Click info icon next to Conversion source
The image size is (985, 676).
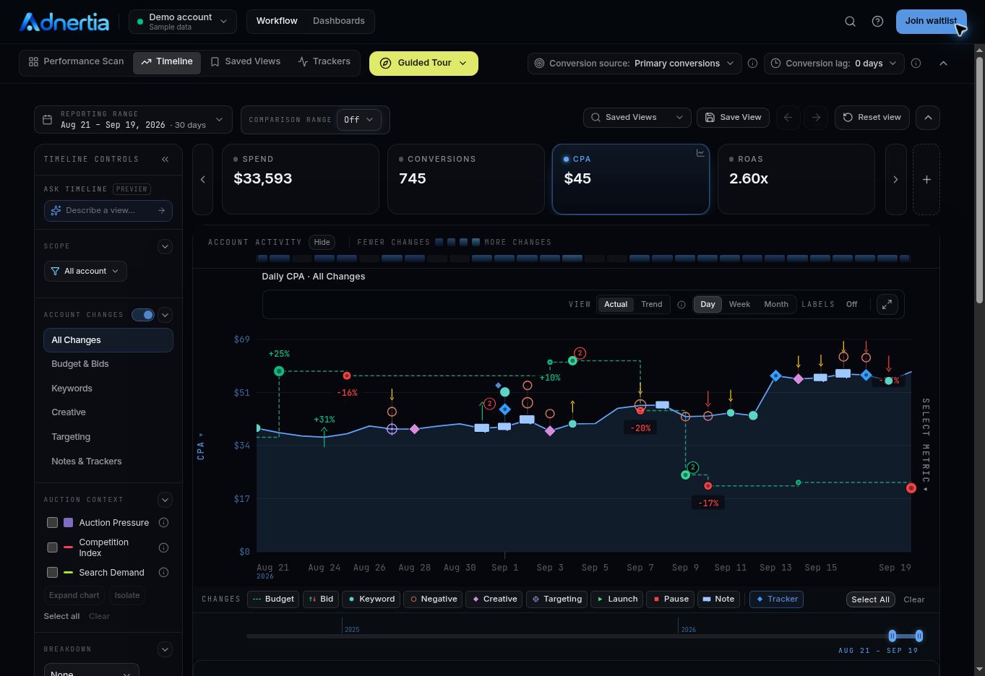click(x=752, y=64)
